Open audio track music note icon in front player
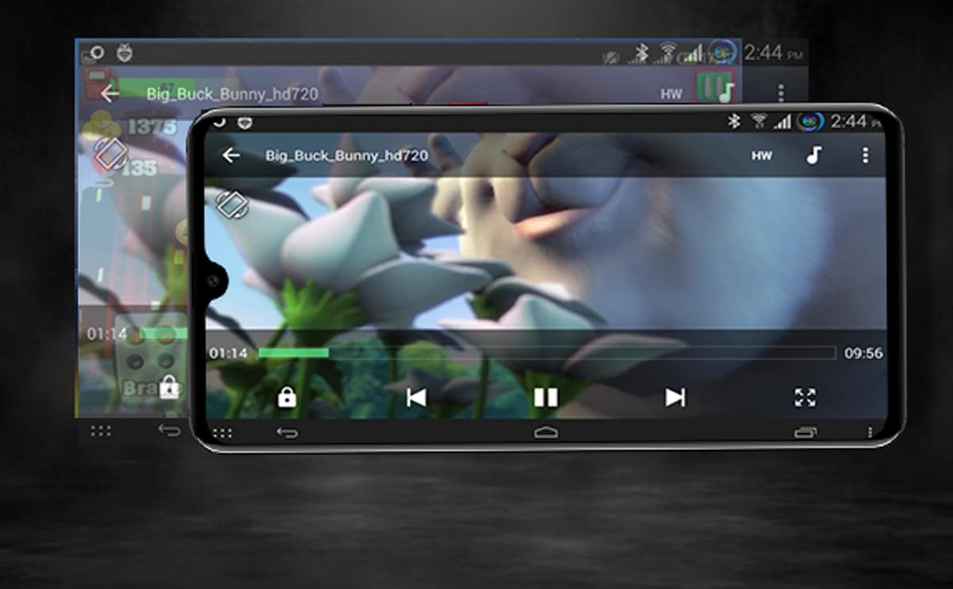 coord(813,155)
